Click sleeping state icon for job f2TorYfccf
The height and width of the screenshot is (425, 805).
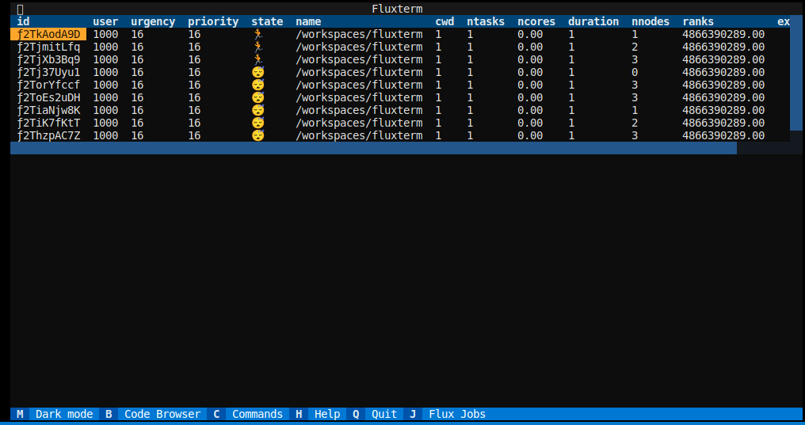(x=258, y=85)
